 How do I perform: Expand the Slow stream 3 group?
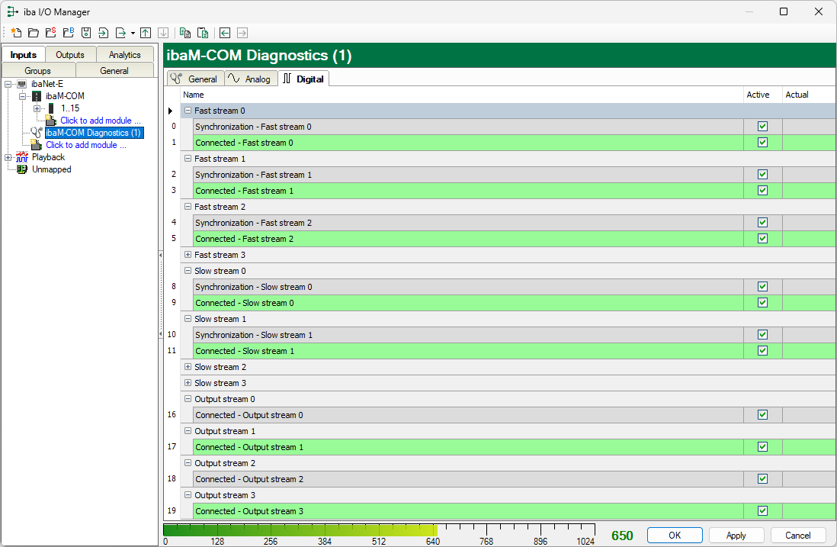pos(188,383)
